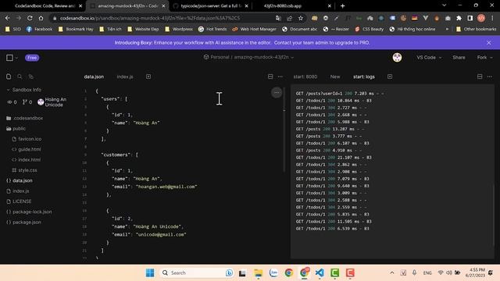Open package.json in file tree
Image resolution: width=500 pixels, height=281 pixels.
(23, 222)
